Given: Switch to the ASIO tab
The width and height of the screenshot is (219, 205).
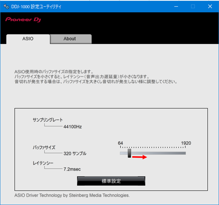Looking at the screenshot, I should pos(28,39).
